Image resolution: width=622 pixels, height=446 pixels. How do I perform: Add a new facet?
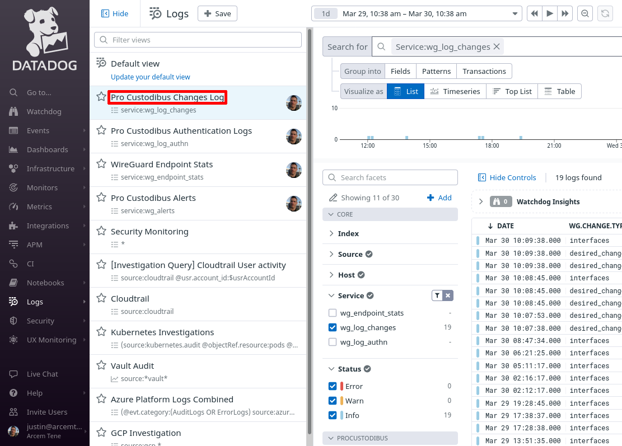tap(439, 198)
